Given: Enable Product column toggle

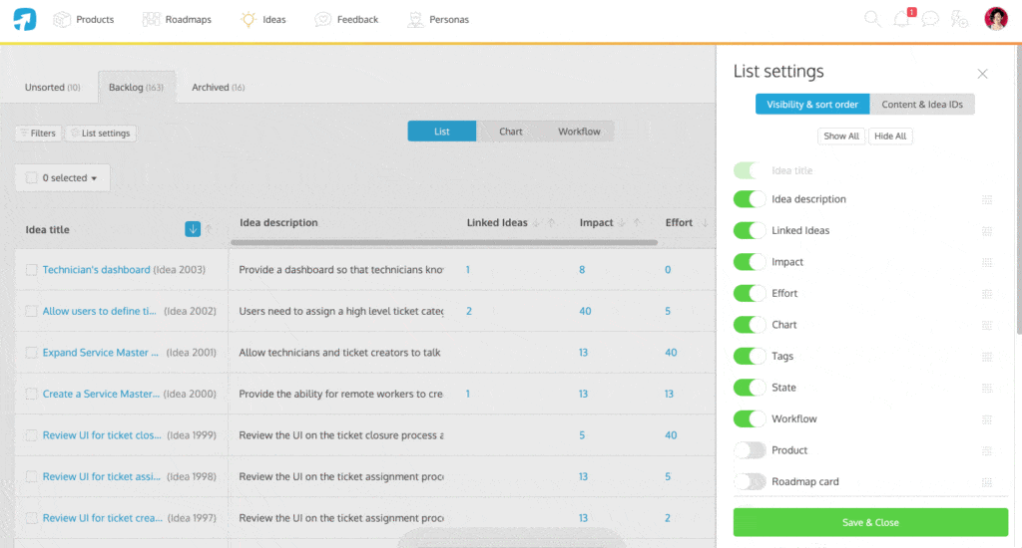Looking at the screenshot, I should click(749, 449).
